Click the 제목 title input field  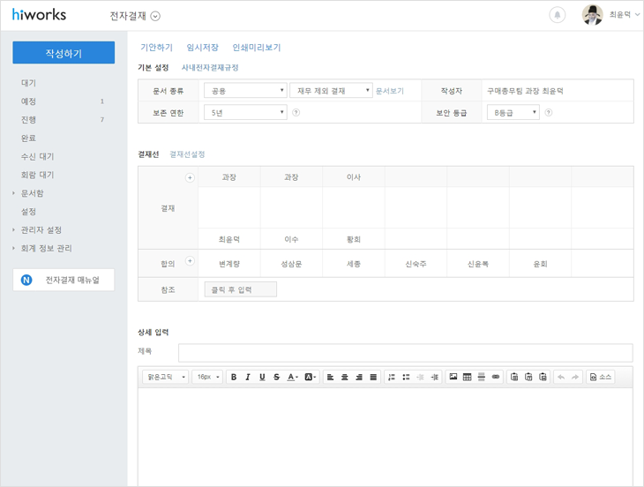click(x=406, y=353)
